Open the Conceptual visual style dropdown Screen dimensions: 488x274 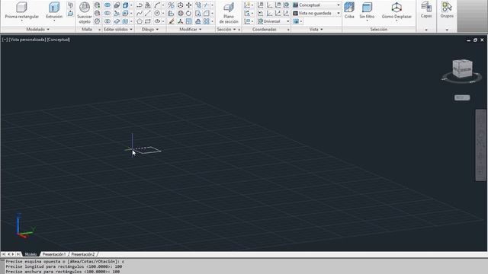(316, 5)
